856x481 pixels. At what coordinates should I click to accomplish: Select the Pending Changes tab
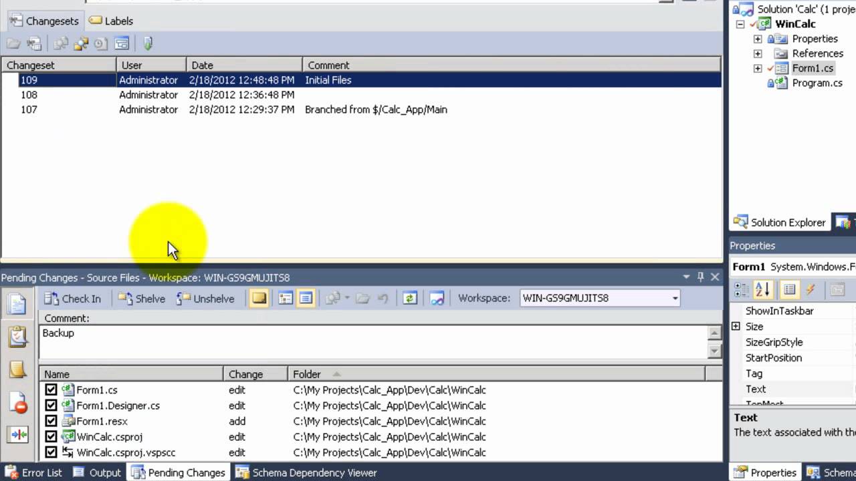click(x=179, y=472)
